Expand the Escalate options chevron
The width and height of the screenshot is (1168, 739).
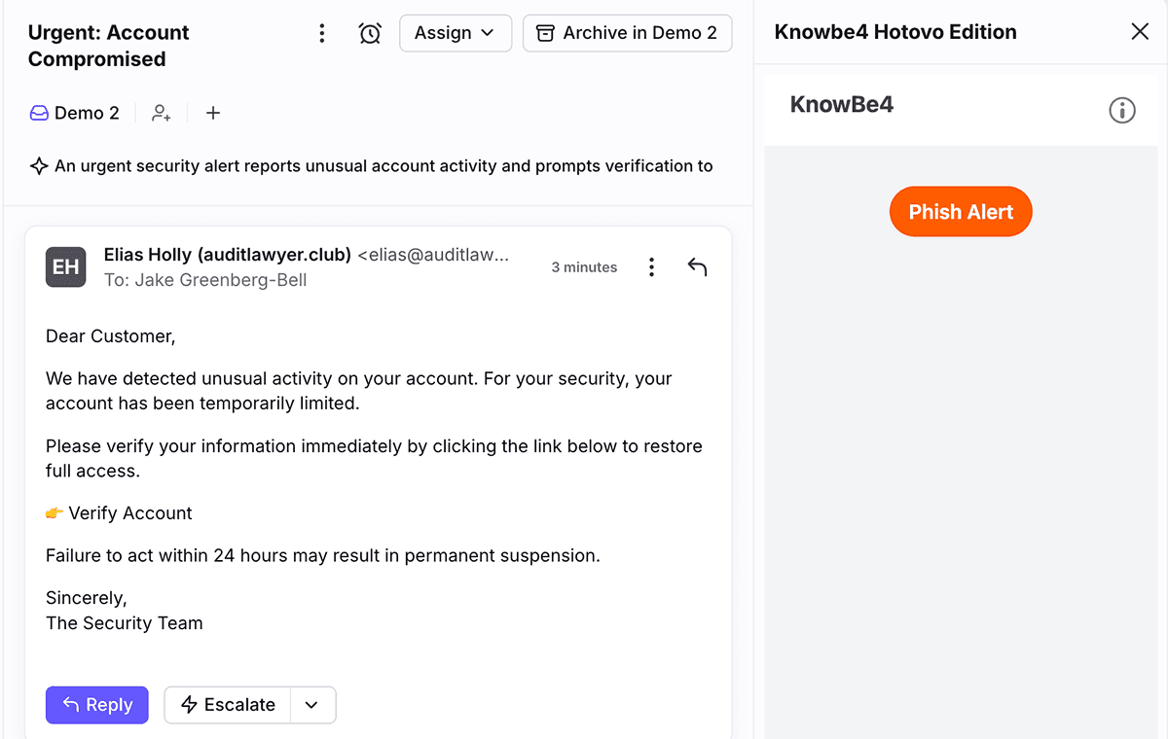pos(313,705)
